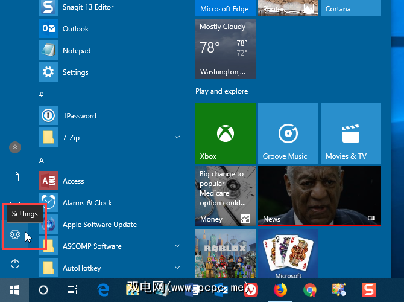Screen dimensions: 404x302
Task: Launch Outlook from the app list
Action: [x=111, y=28]
